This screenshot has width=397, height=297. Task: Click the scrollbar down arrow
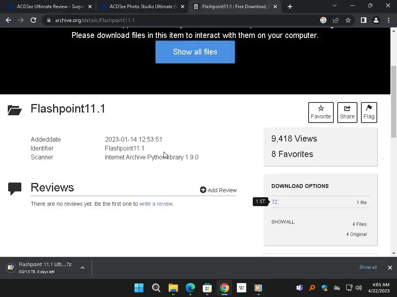tap(394, 253)
